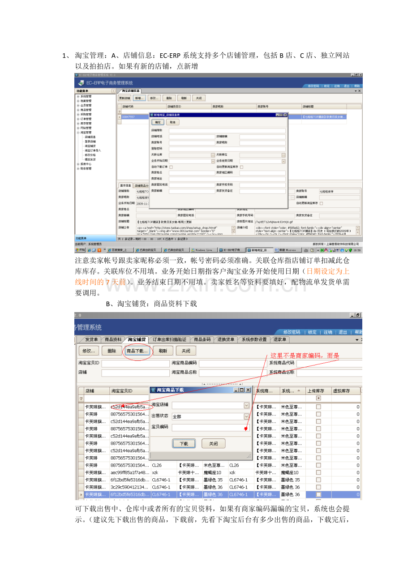
Task: Open the 关联库位 browse ellipsis button
Action: tap(283, 155)
